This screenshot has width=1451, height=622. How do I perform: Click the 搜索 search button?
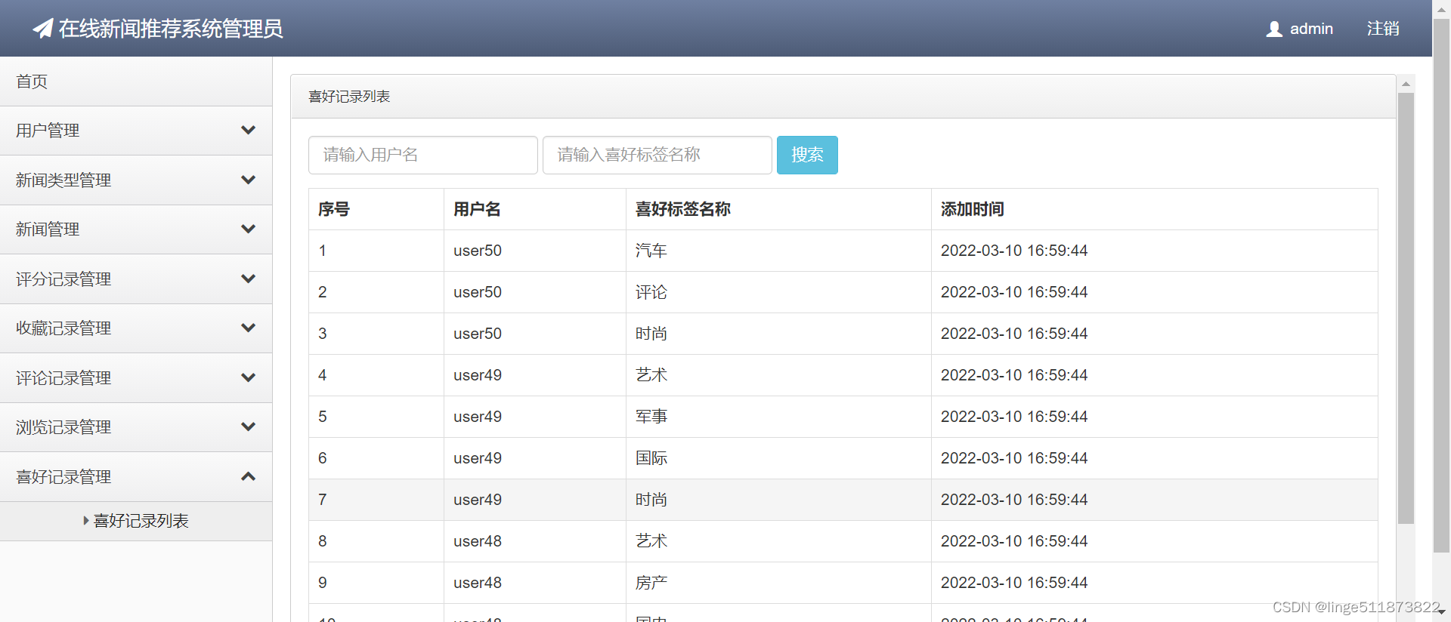point(807,155)
